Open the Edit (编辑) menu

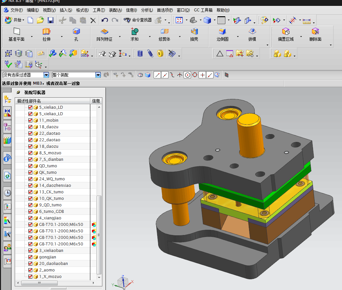[x=33, y=10]
